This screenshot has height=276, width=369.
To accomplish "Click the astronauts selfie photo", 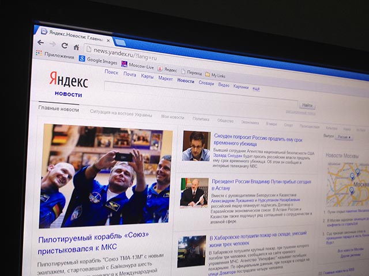I will (x=106, y=174).
